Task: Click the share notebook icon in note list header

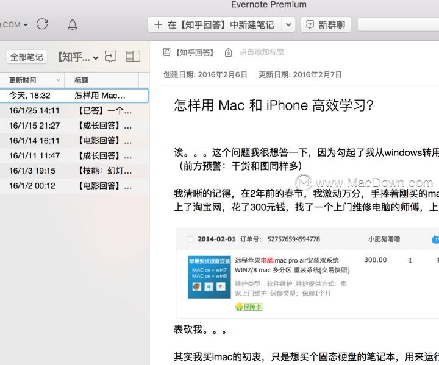Action: (110, 56)
